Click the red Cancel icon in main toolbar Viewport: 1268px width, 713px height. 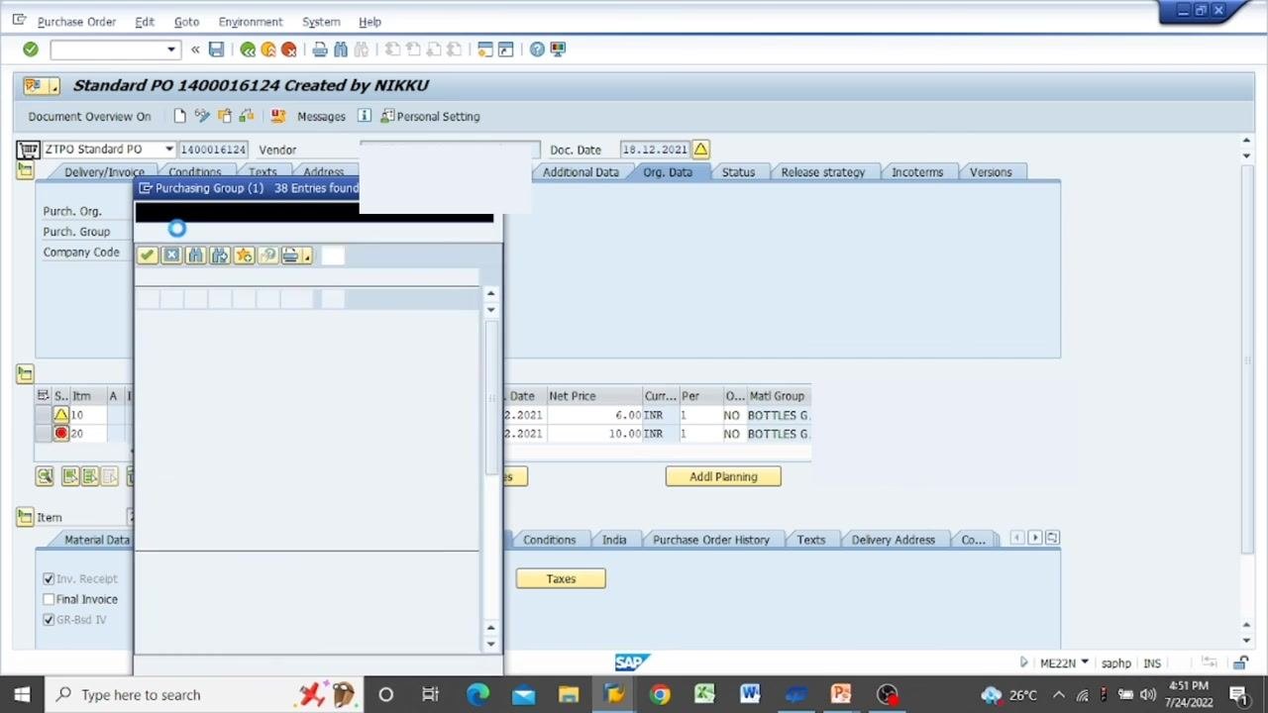[x=289, y=50]
